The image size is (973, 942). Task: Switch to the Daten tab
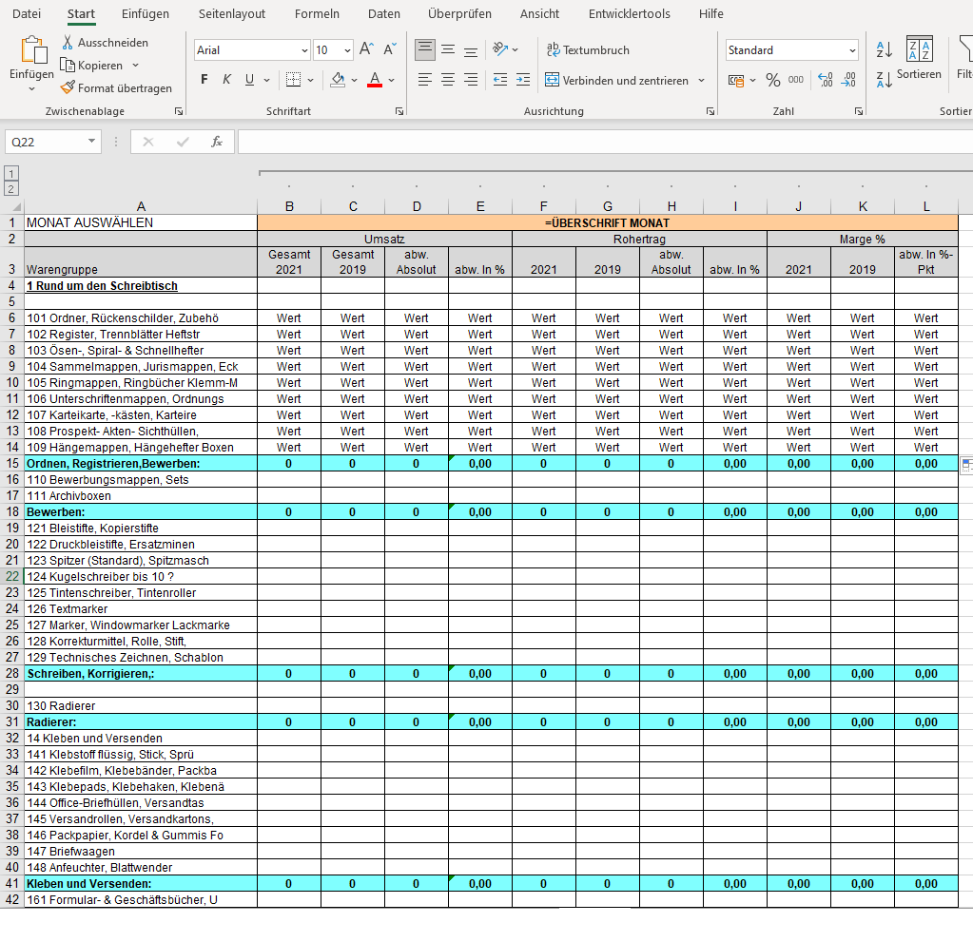(x=384, y=13)
